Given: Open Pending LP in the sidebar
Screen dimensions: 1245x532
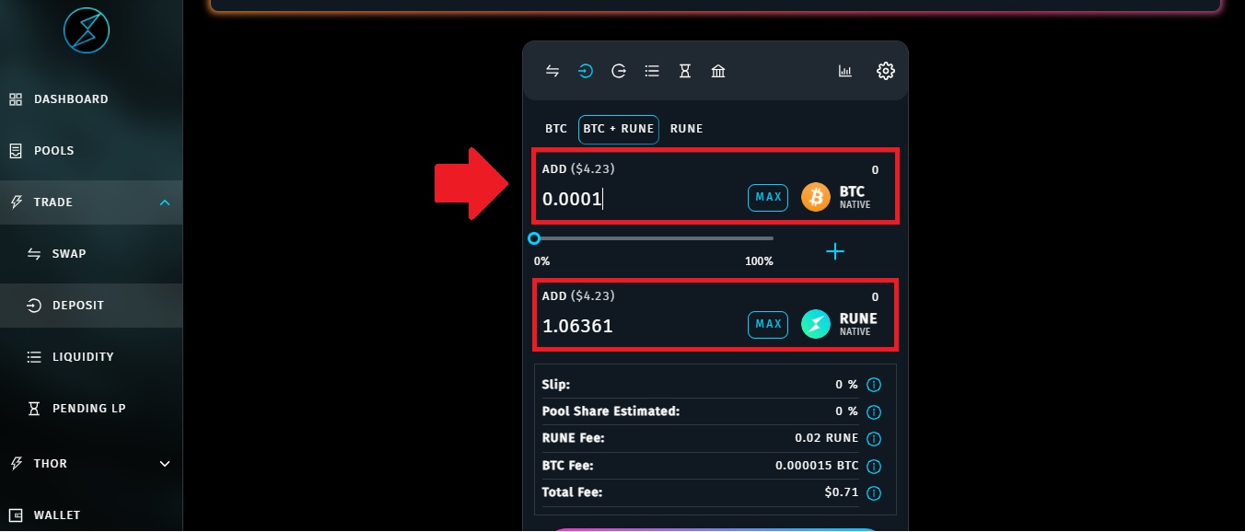Looking at the screenshot, I should 91,409.
